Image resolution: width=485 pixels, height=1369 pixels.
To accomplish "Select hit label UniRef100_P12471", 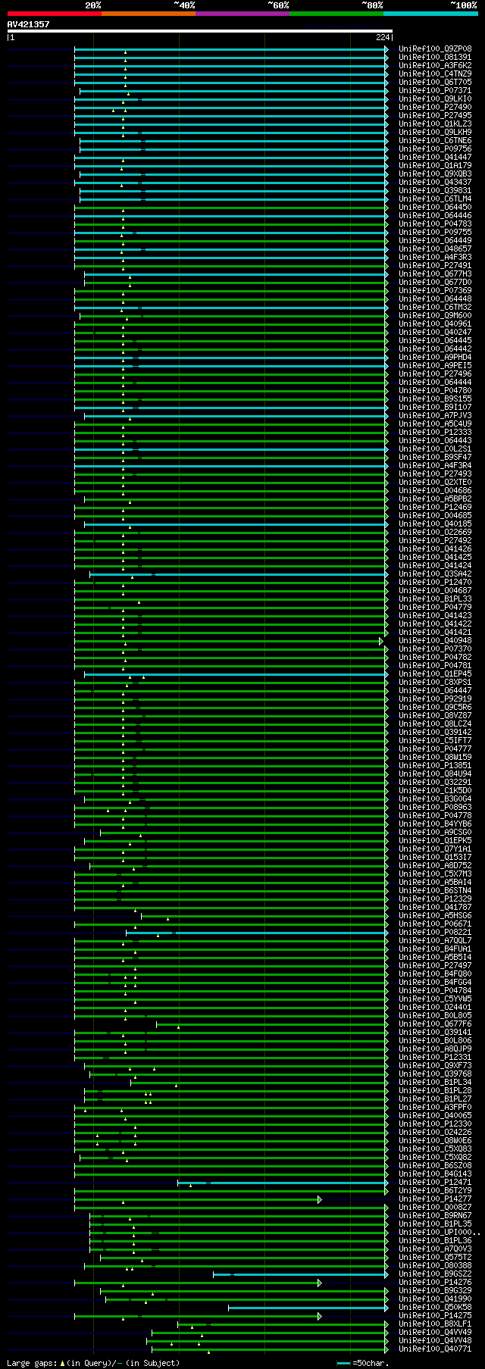I will pos(435,1183).
